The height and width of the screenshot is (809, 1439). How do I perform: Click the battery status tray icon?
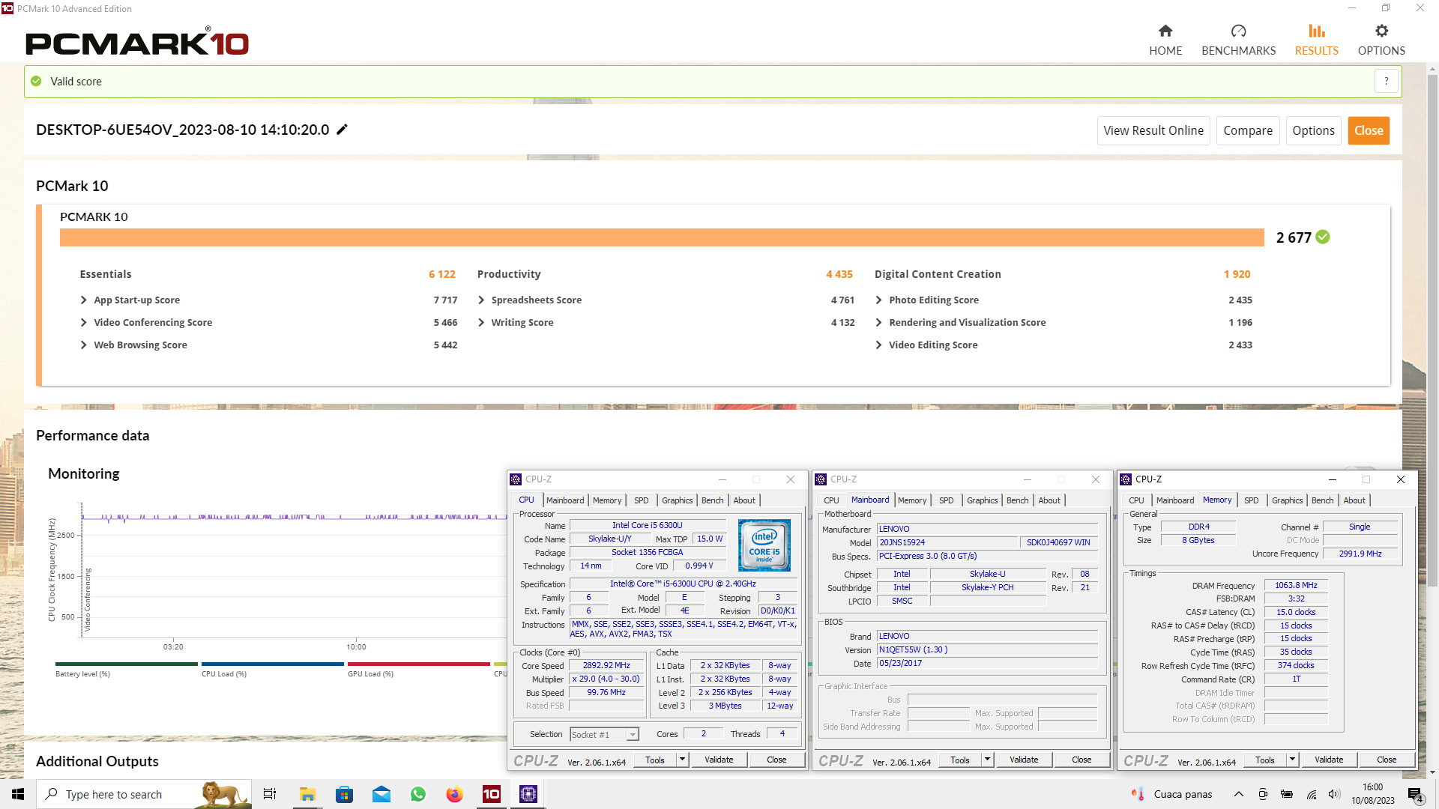1287,794
